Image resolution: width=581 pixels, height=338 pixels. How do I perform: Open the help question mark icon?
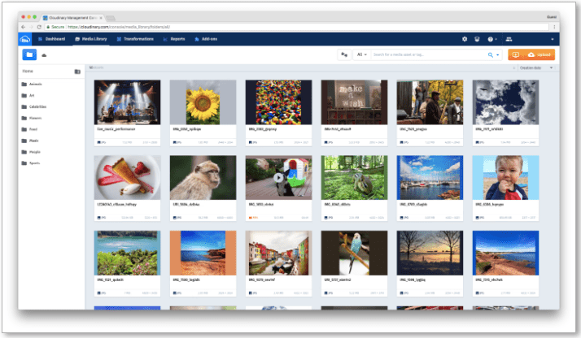490,39
